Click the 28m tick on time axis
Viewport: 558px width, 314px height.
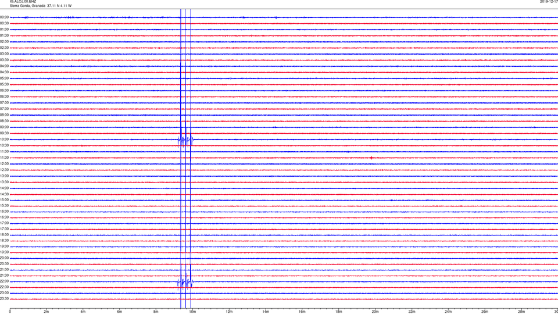521,312
